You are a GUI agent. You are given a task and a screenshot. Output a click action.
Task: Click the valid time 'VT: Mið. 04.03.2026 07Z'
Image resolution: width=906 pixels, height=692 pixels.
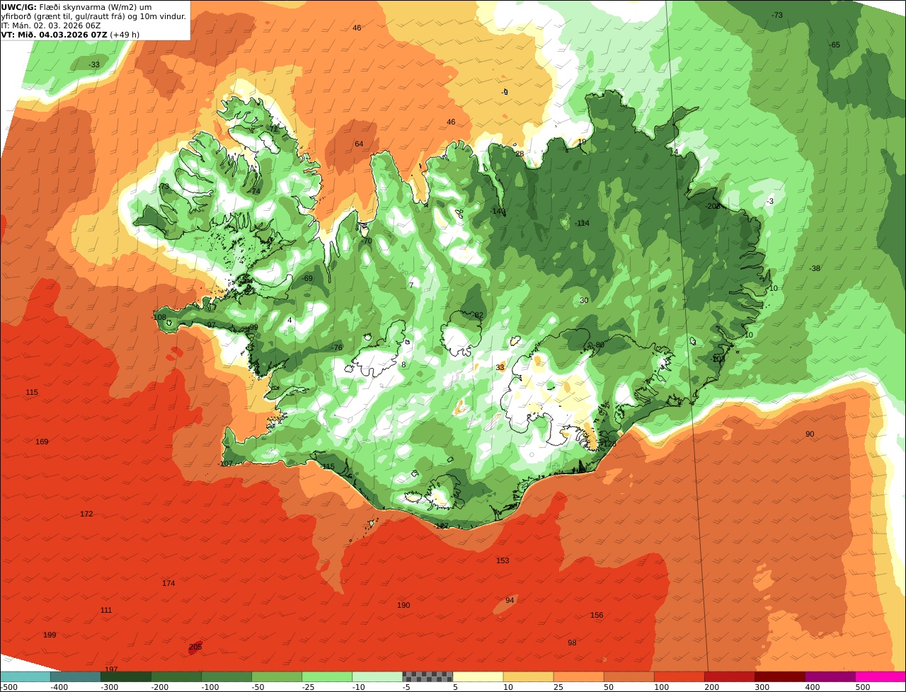[x=54, y=35]
